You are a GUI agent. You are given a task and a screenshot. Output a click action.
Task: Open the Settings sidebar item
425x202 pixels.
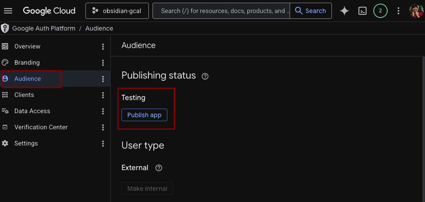pos(26,143)
